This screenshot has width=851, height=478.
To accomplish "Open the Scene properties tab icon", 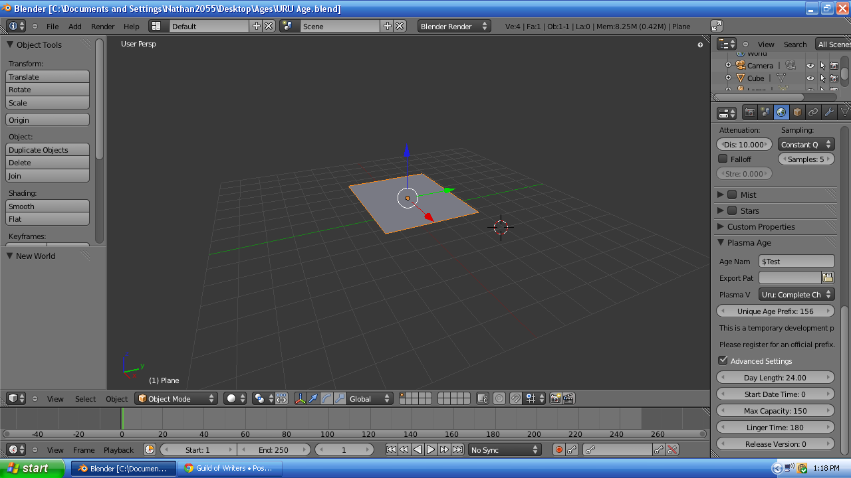I will 765,113.
